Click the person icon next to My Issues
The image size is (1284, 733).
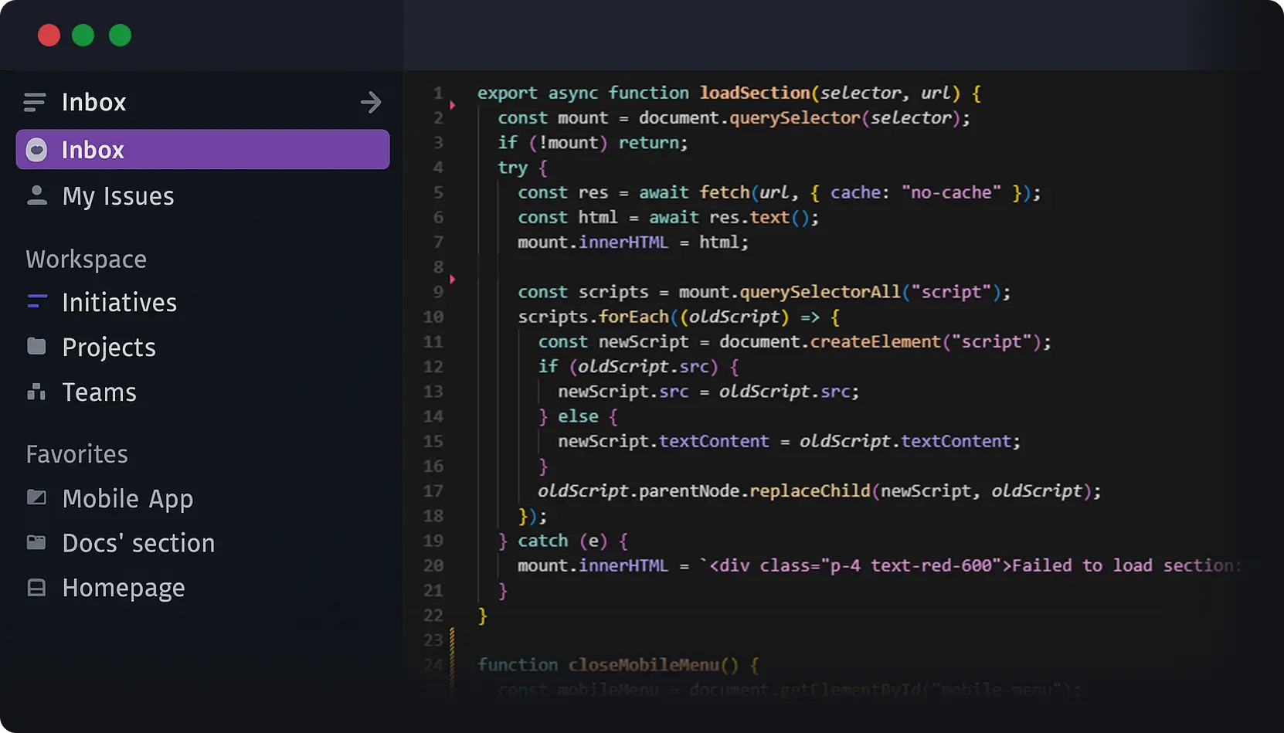36,195
